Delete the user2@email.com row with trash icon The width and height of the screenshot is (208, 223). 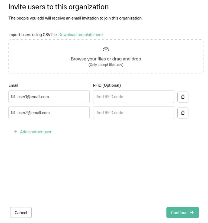pos(183,113)
